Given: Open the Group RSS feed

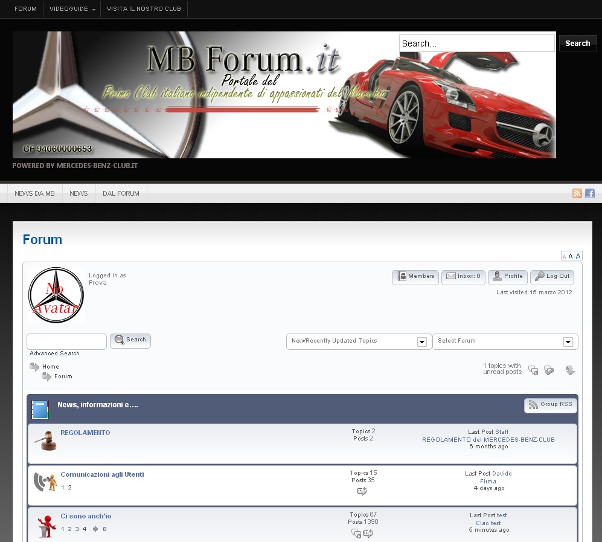Looking at the screenshot, I should click(551, 405).
